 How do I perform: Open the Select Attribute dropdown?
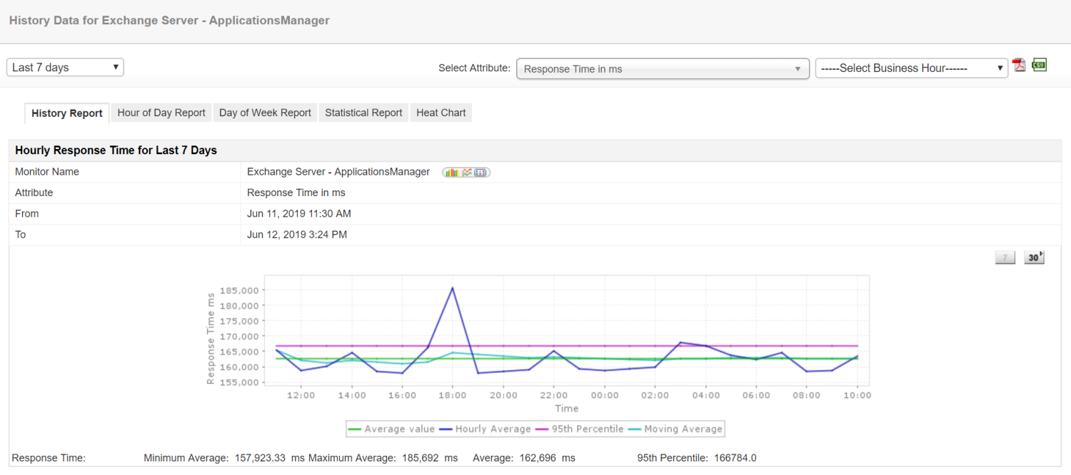point(663,68)
